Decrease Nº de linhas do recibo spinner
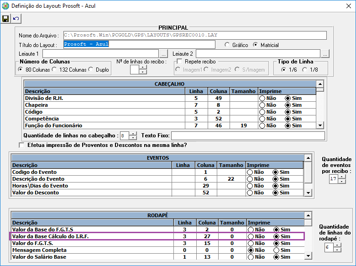This screenshot has width=356, height=266. pos(143,72)
